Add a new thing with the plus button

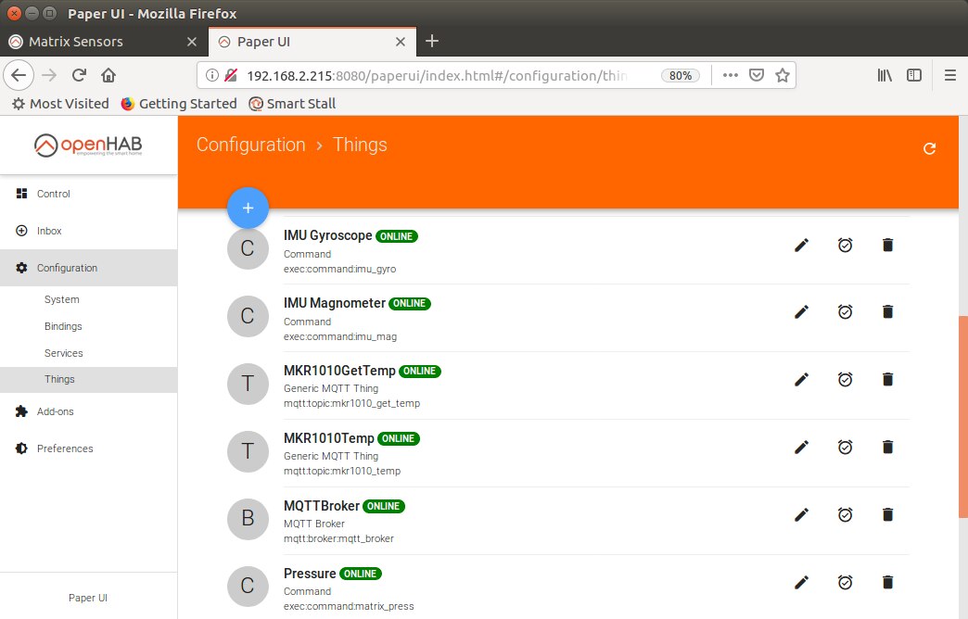pyautogui.click(x=248, y=208)
